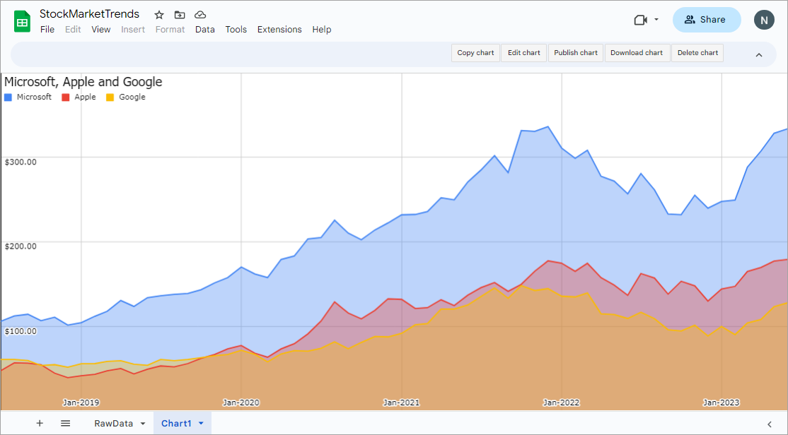788x435 pixels.
Task: Click the move-to-folder icon
Action: coord(180,15)
